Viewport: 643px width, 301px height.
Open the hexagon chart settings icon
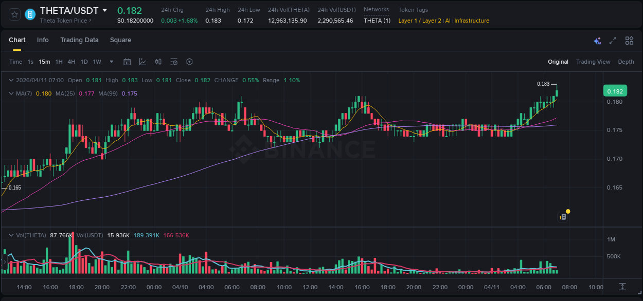pos(189,62)
